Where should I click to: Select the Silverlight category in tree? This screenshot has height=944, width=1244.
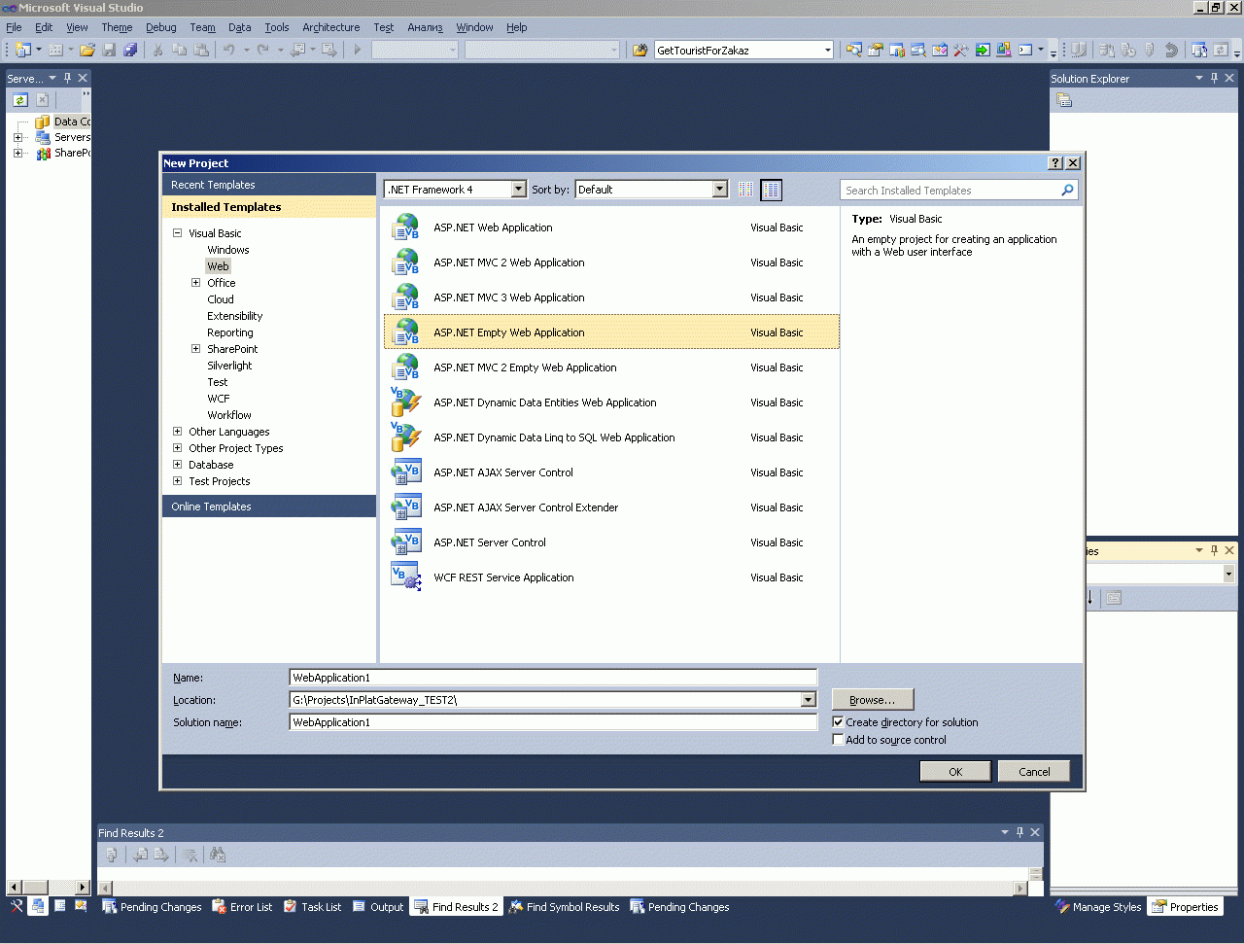229,366
